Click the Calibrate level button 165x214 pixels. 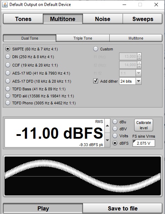(144, 125)
